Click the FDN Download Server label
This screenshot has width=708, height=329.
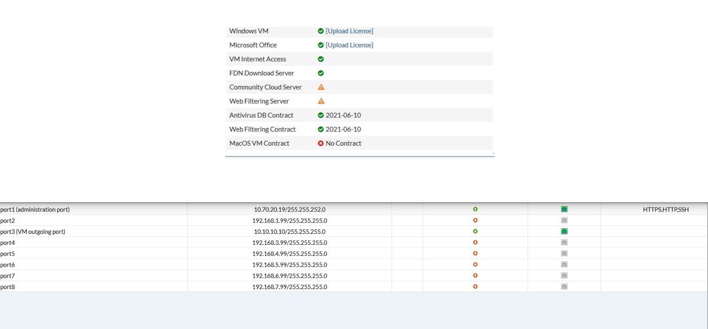[x=261, y=73]
